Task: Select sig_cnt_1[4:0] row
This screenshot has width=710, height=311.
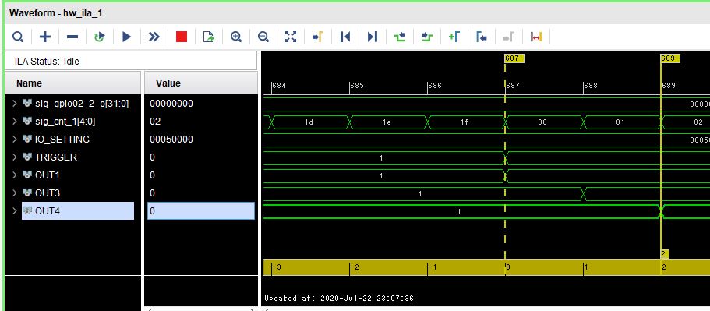Action: (65, 122)
